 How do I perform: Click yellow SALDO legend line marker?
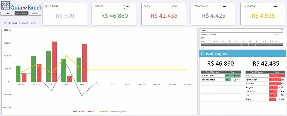101,112
